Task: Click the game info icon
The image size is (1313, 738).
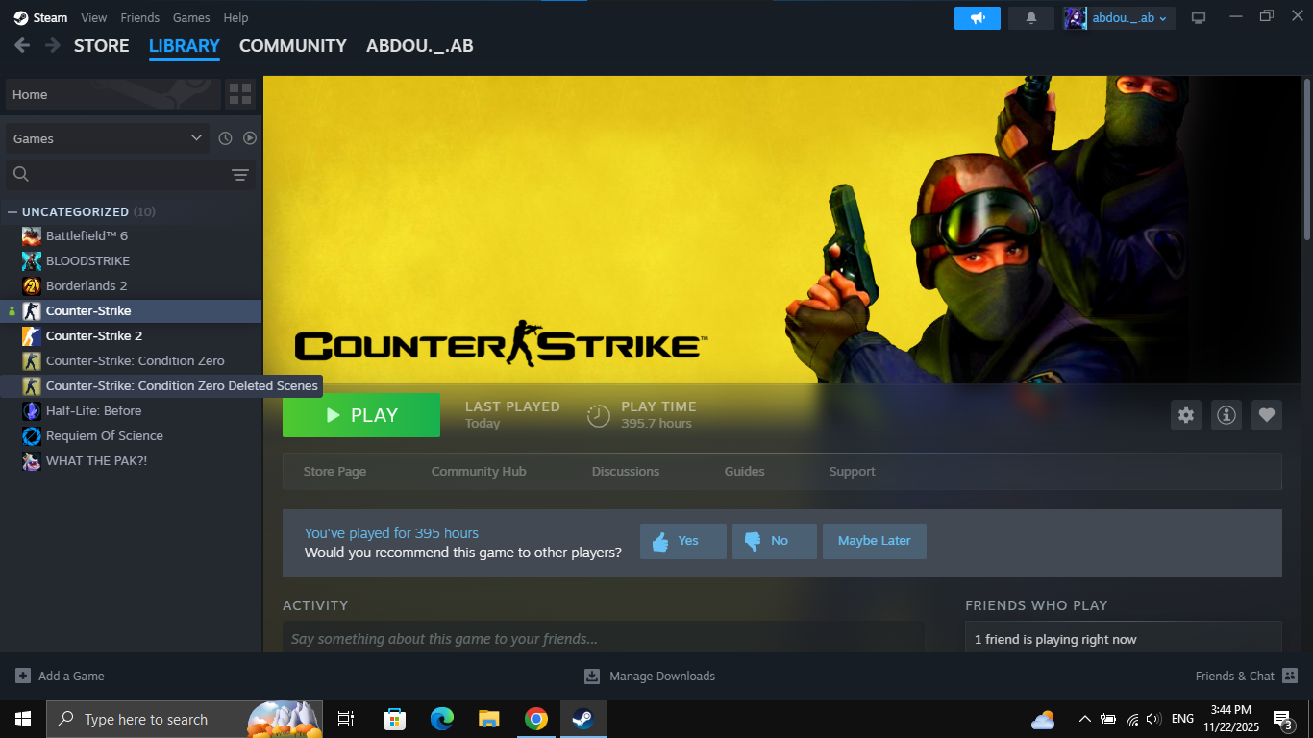Action: [1226, 415]
